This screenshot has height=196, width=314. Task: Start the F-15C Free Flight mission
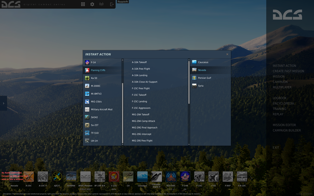pyautogui.click(x=141, y=88)
